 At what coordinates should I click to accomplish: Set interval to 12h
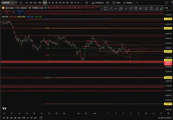[71, 3]
